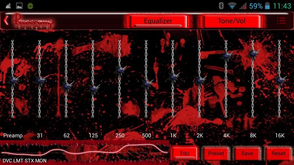Image resolution: width=294 pixels, height=165 pixels.
Task: Toggle the Equ equalizer on/off button
Action: point(185,153)
